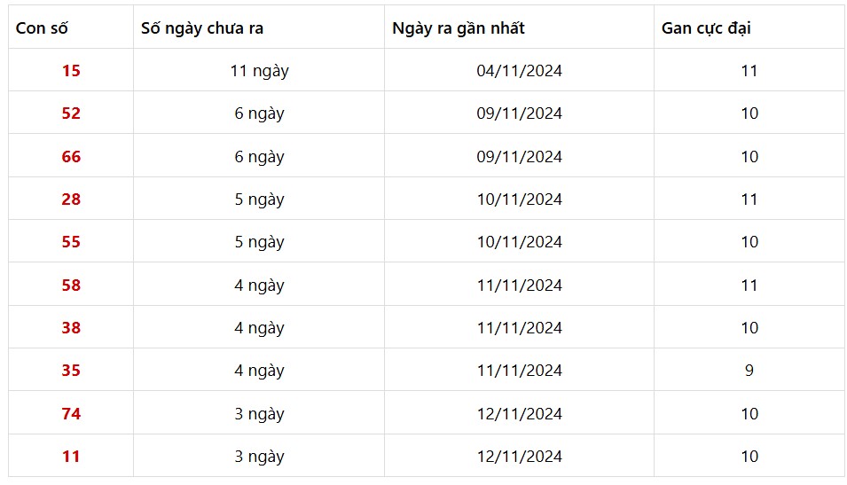Viewport: 847px width, 485px height.
Task: Select the red number 52
Action: click(71, 113)
